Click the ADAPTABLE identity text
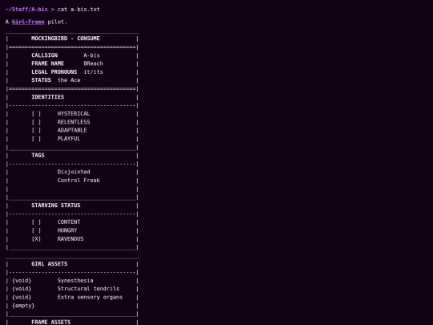The image size is (433, 325). pyautogui.click(x=72, y=130)
